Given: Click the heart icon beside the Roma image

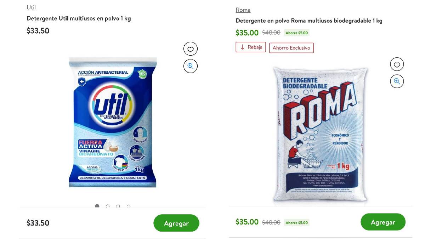Looking at the screenshot, I should click(397, 64).
